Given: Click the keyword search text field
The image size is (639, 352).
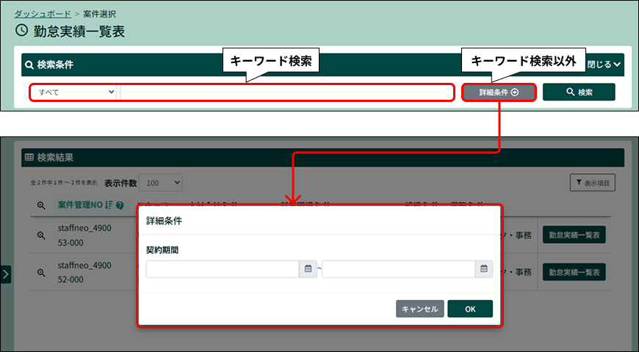Looking at the screenshot, I should (x=286, y=92).
